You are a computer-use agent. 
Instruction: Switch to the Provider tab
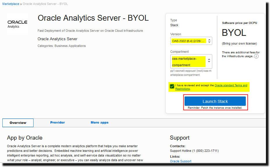tap(57, 123)
